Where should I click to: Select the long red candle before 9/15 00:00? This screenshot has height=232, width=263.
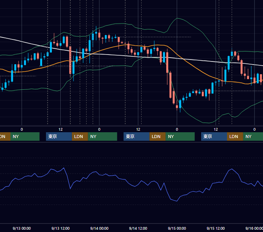point(171,85)
